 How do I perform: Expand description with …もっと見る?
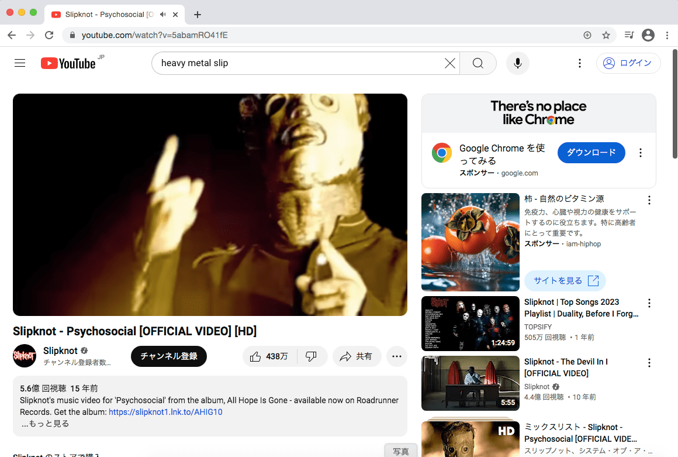tap(44, 424)
